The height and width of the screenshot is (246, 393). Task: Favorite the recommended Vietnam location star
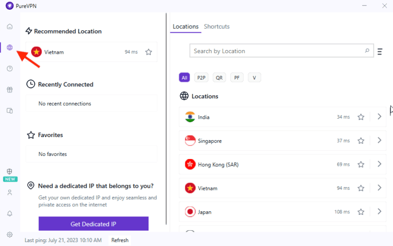click(x=148, y=52)
